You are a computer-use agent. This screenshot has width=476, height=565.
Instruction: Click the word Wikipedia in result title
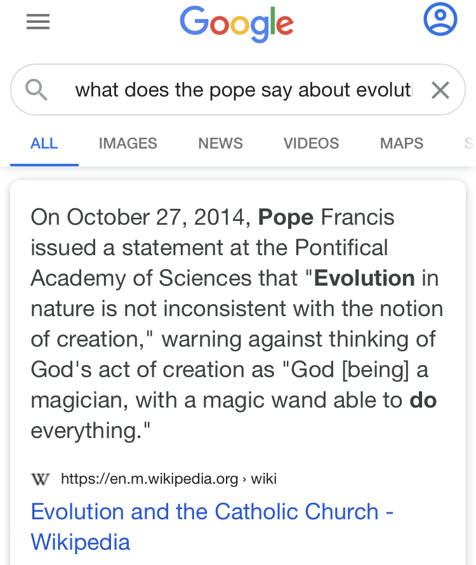coord(81,542)
